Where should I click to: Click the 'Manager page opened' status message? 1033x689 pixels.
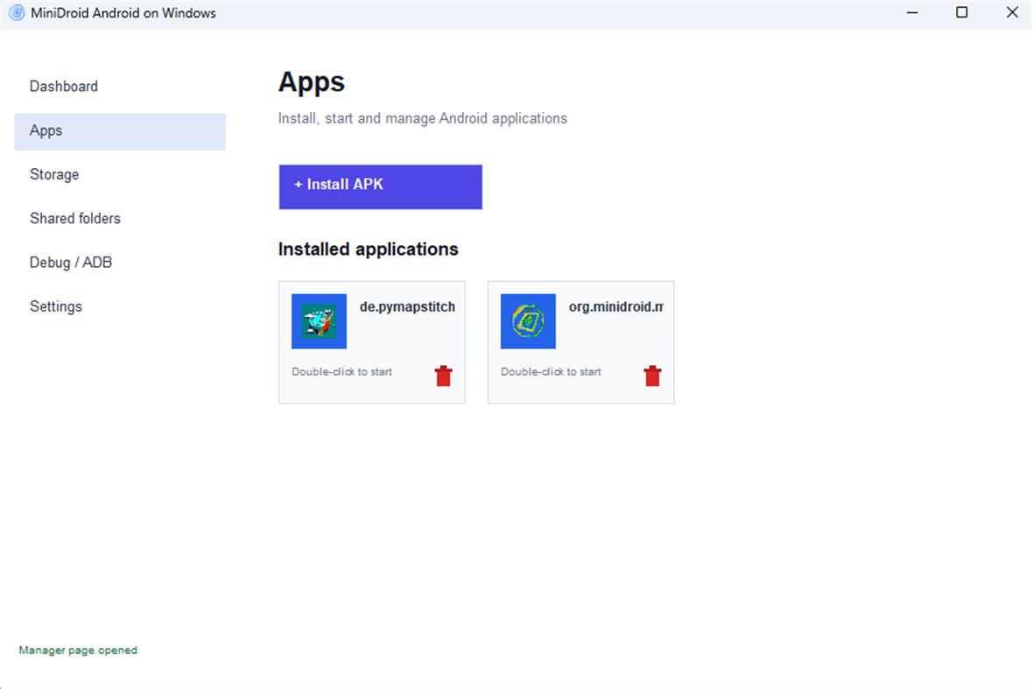pos(78,650)
